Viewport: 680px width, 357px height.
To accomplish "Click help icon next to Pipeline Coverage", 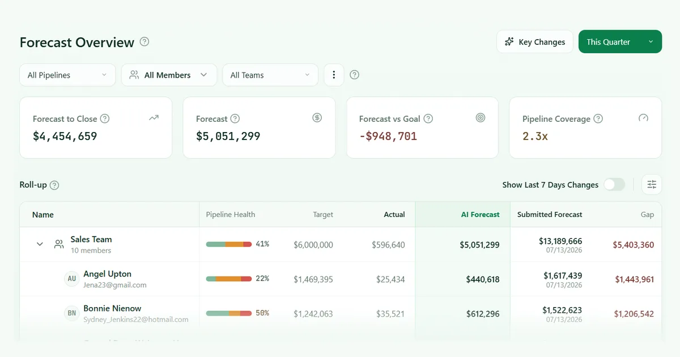I will pos(598,119).
